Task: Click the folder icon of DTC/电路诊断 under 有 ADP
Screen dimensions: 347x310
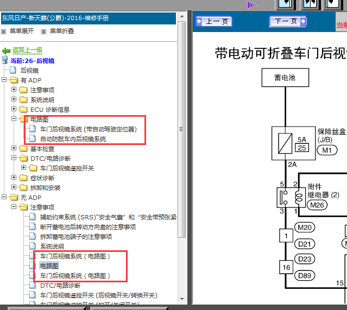Action: point(24,158)
